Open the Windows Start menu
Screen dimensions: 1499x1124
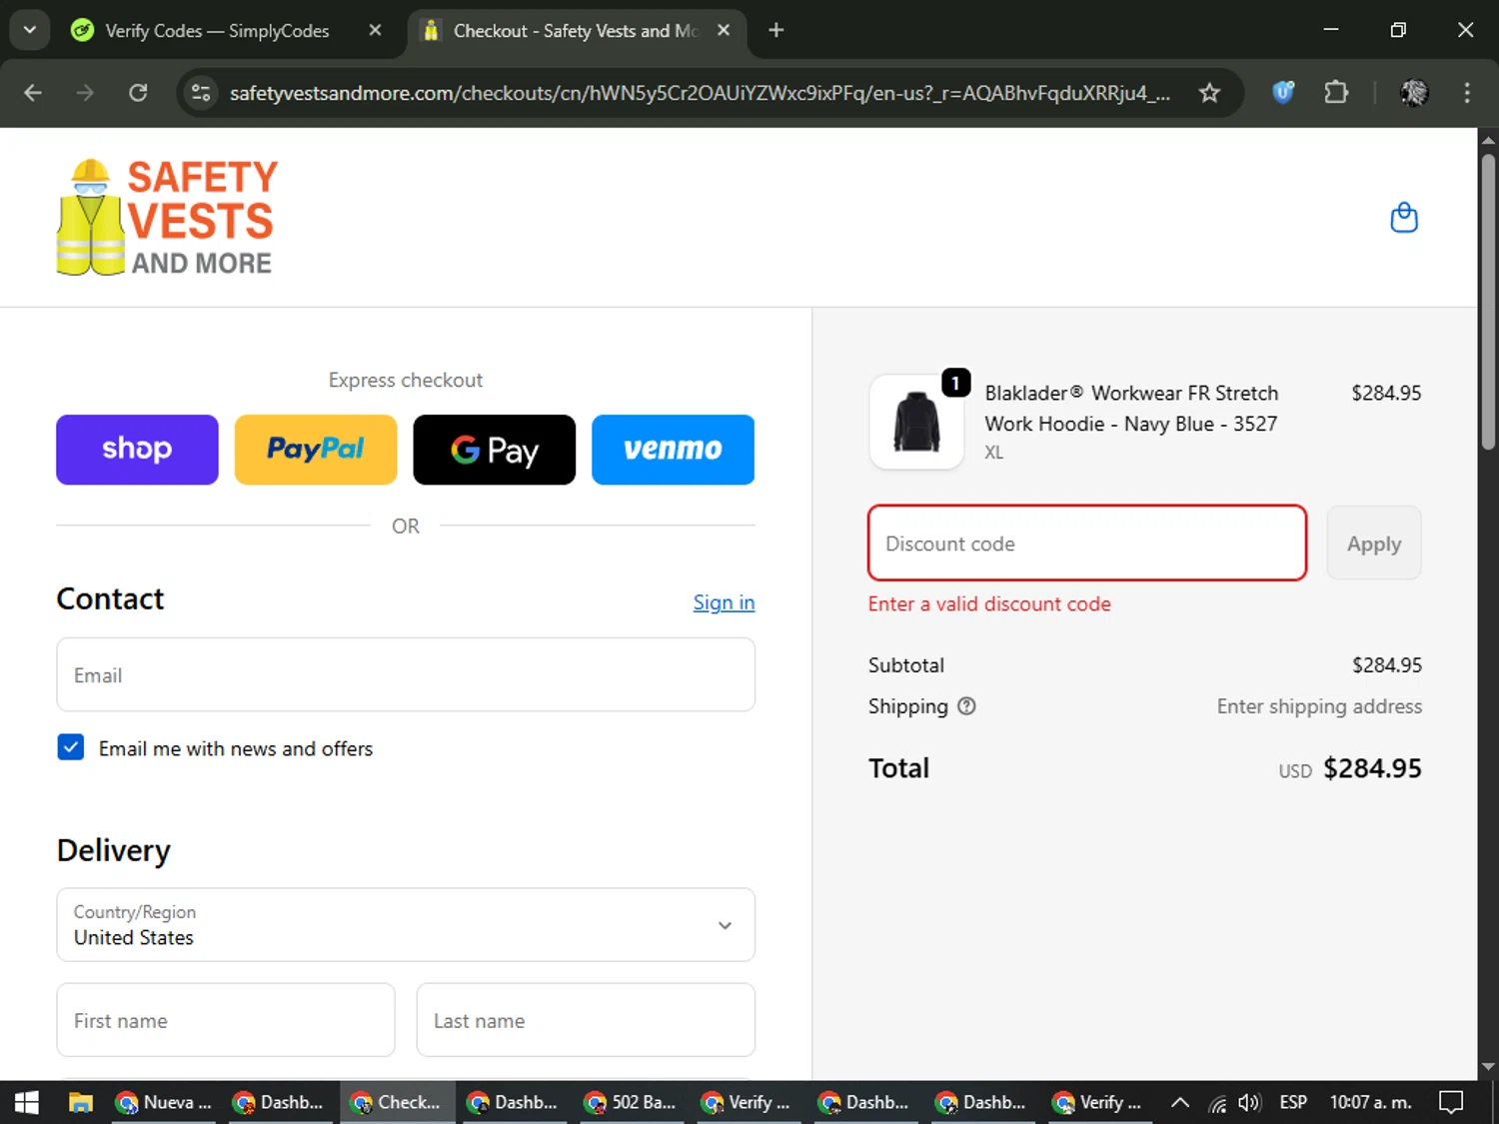point(27,1102)
